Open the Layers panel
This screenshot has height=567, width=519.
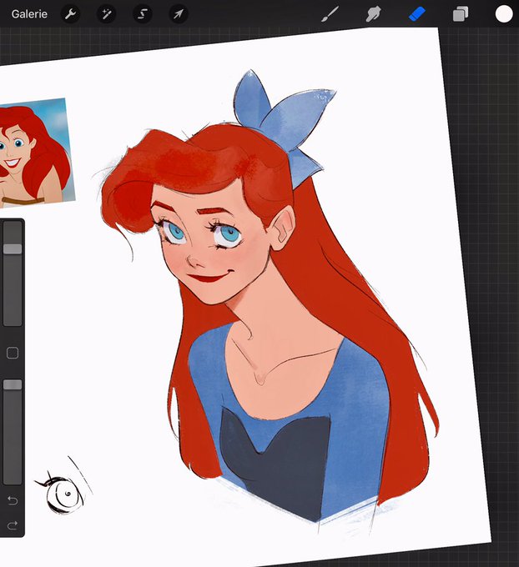(461, 14)
